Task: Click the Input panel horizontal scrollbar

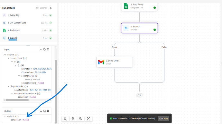Action: point(17,100)
